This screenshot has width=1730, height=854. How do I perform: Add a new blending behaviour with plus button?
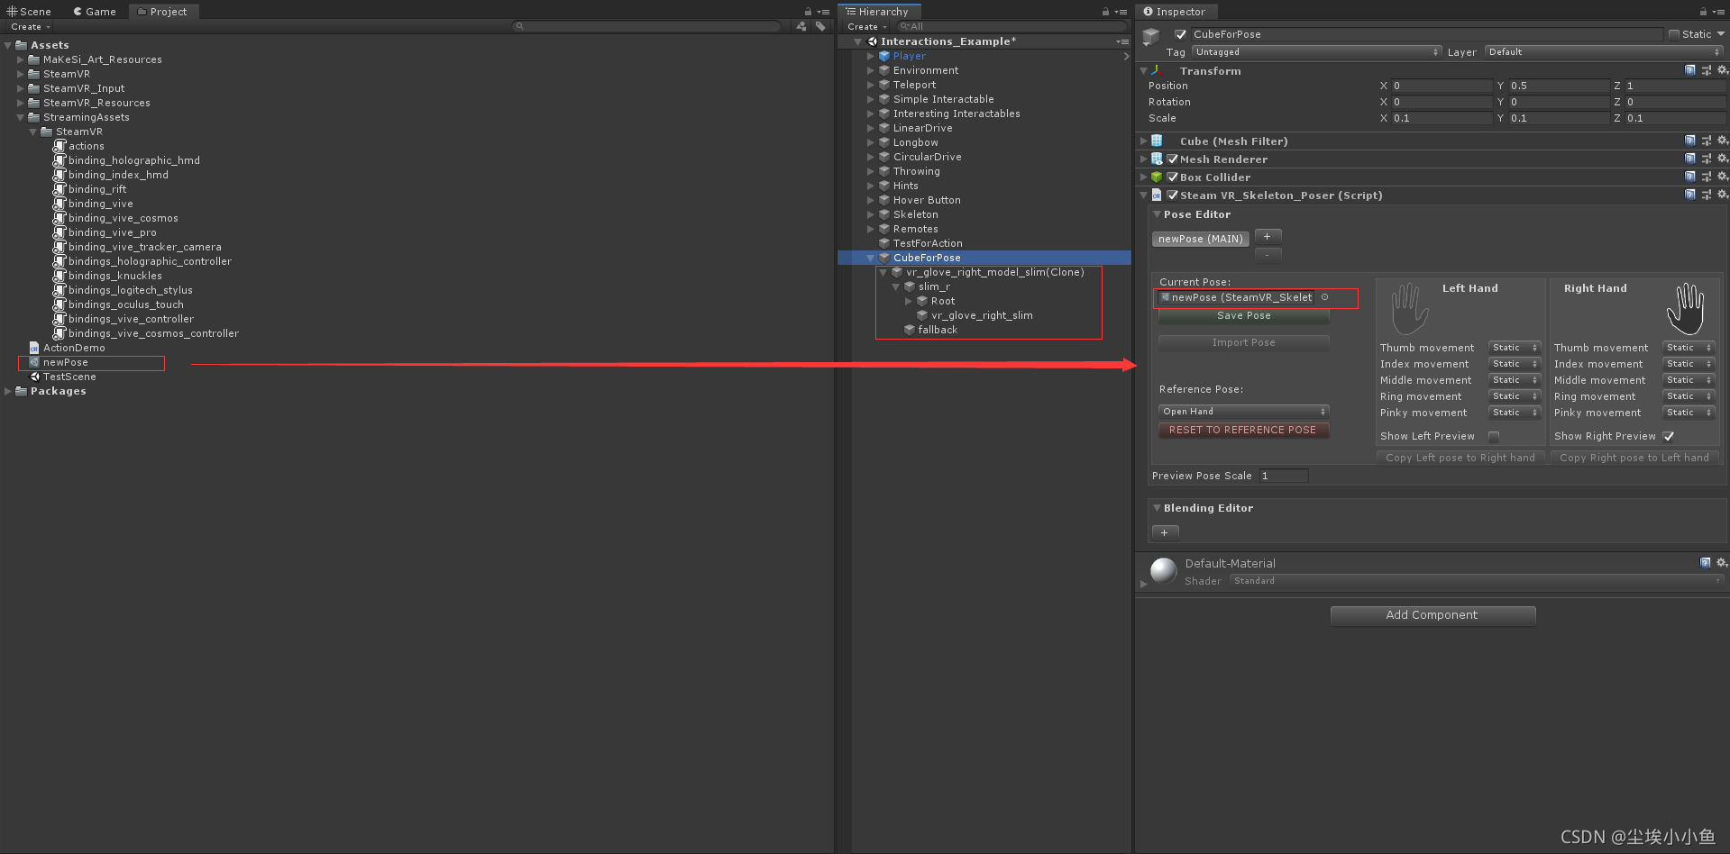click(x=1165, y=532)
